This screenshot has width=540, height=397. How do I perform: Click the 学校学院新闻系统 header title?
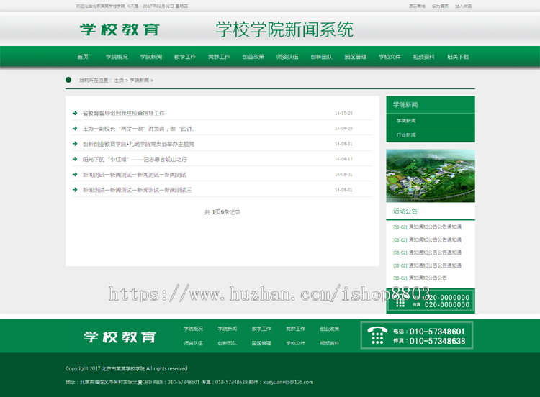(x=284, y=29)
